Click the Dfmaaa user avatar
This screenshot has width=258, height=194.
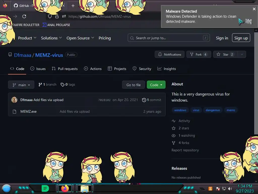tap(14, 100)
